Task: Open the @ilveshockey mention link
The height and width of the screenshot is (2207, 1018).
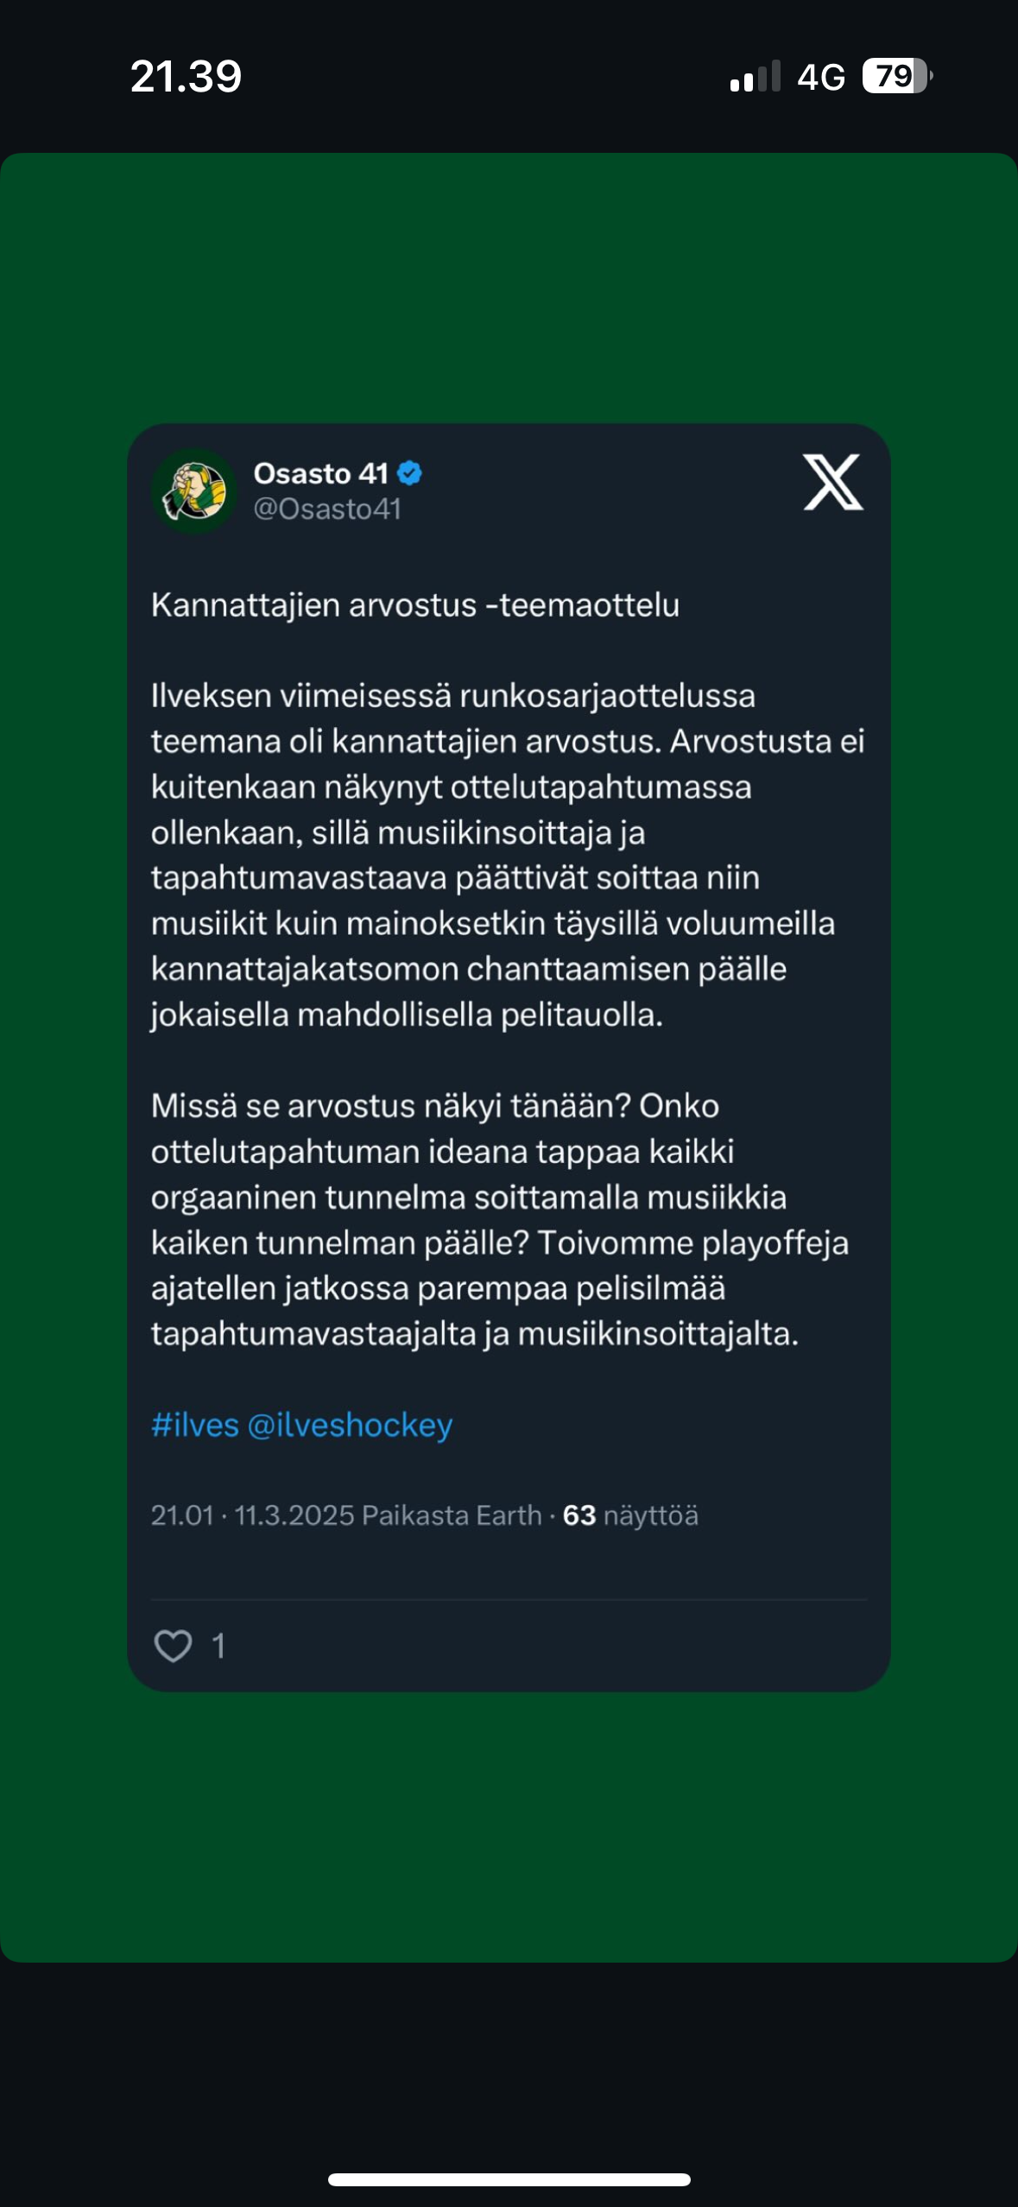Action: (x=350, y=1425)
